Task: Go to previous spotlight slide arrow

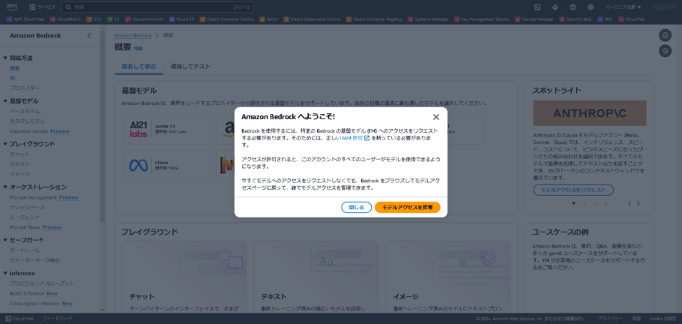Action: (629, 203)
